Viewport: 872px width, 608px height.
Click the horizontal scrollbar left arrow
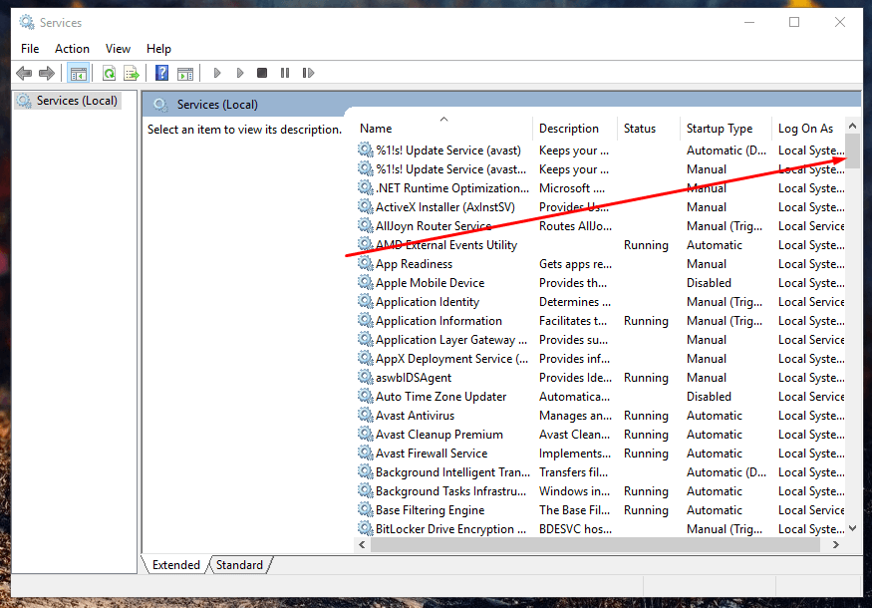click(362, 544)
